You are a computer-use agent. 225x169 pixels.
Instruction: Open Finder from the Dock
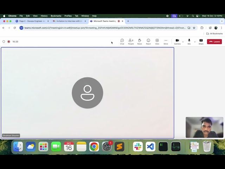18,146
